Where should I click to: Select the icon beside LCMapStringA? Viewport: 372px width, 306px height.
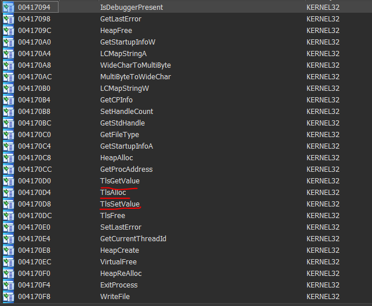[x=9, y=54]
